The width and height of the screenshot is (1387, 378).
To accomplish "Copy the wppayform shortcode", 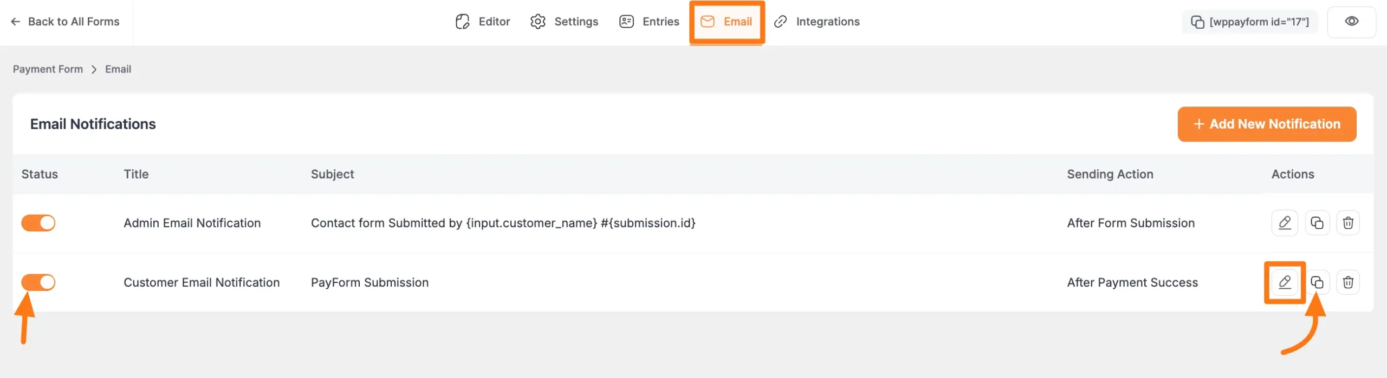I will [1250, 22].
